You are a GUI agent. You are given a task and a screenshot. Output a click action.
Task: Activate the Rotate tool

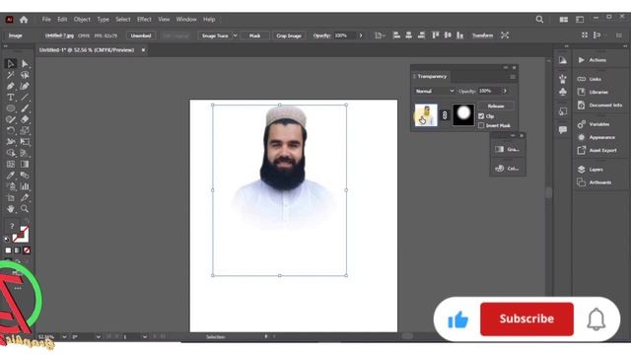point(11,130)
